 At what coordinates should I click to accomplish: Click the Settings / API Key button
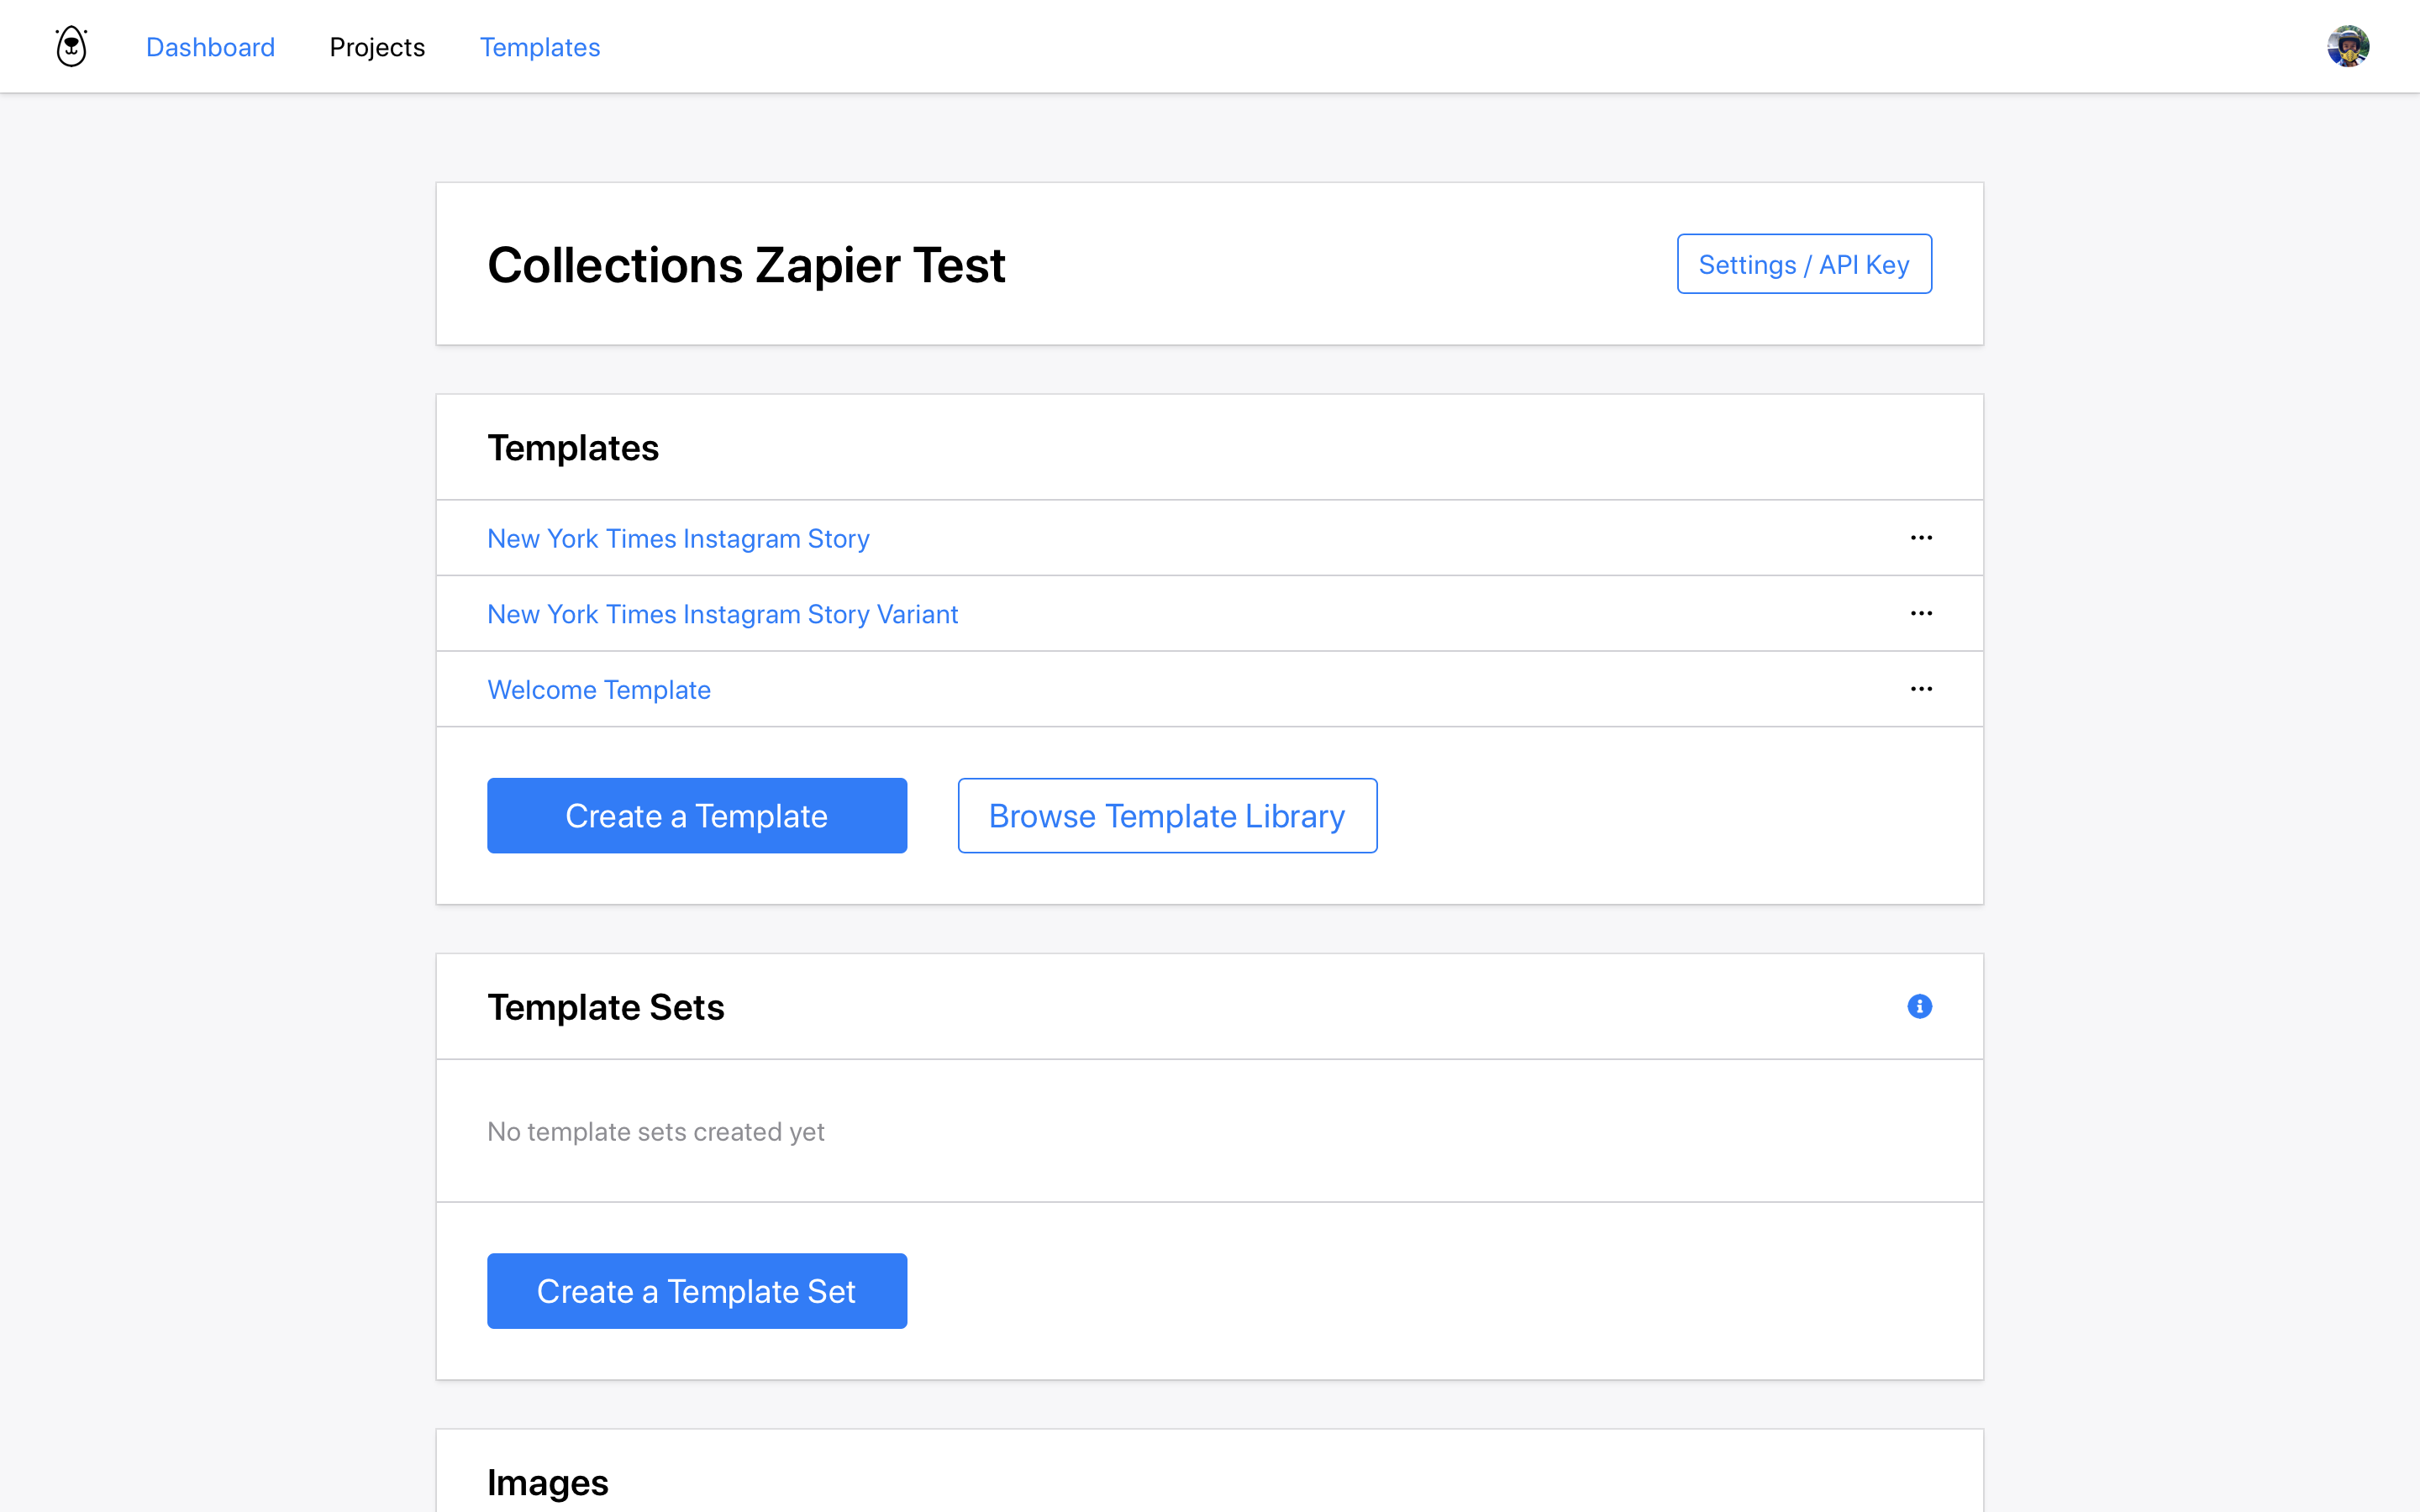coord(1804,264)
